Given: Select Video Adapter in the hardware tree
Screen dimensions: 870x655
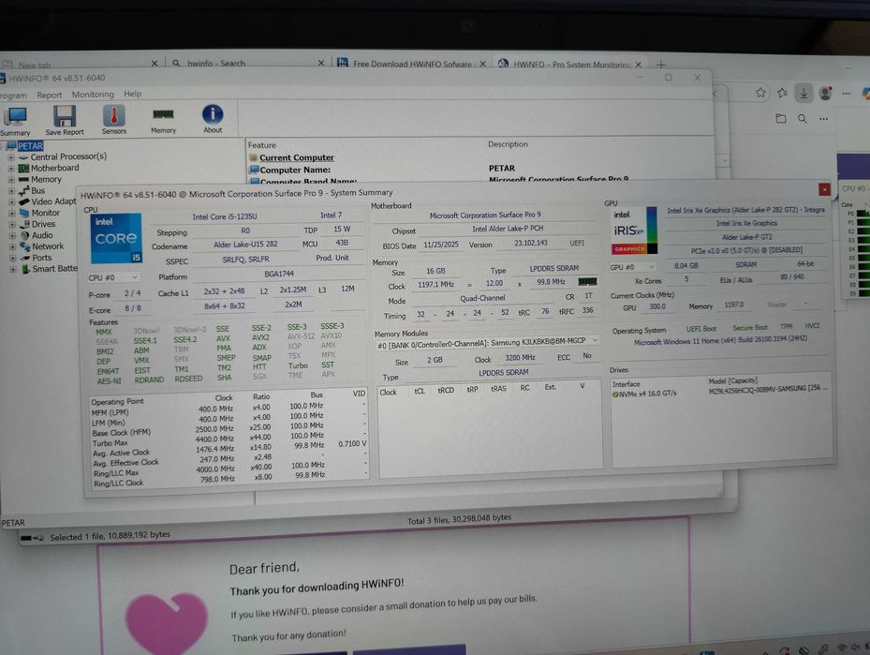Looking at the screenshot, I should tap(53, 201).
